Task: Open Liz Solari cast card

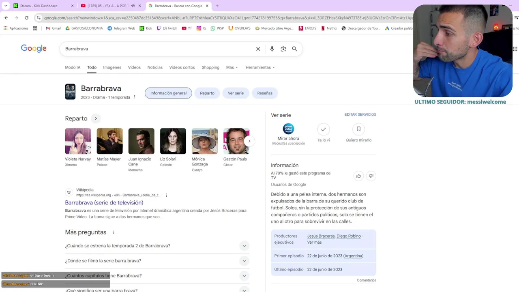Action: coord(173,148)
